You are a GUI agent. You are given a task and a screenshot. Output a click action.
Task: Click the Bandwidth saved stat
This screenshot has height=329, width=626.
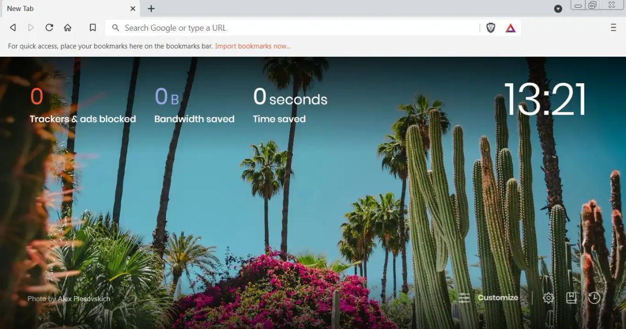(x=194, y=106)
